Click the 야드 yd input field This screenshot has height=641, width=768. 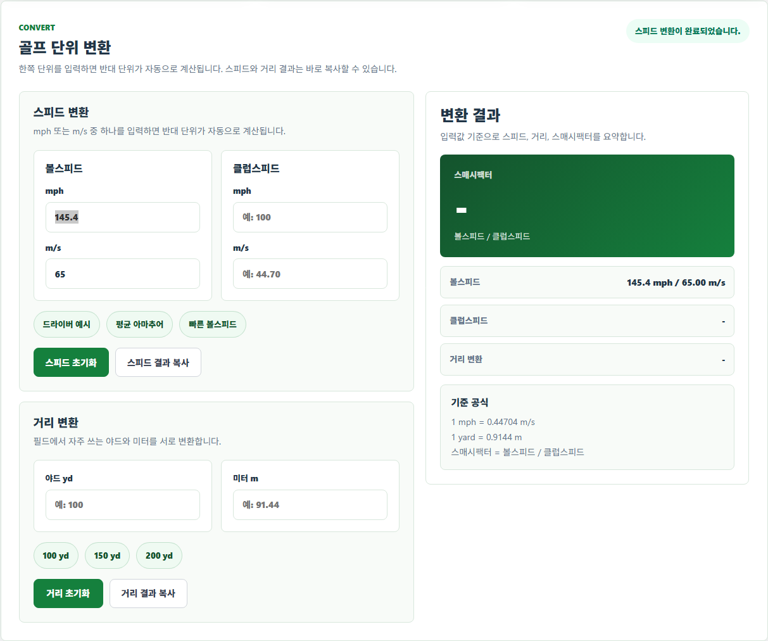click(x=123, y=505)
